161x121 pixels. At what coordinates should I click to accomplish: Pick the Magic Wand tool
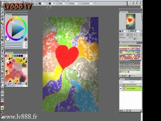(2, 34)
